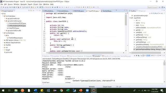Toggle Hide Non-Public Members in Outline
The height and width of the screenshot is (93, 166).
click(x=160, y=13)
